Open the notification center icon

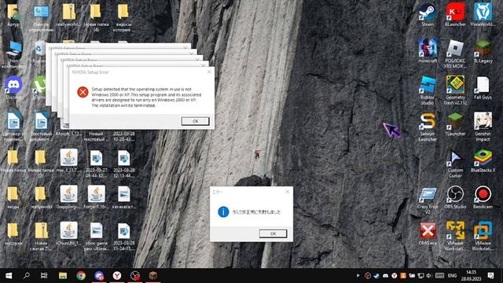pyautogui.click(x=490, y=275)
